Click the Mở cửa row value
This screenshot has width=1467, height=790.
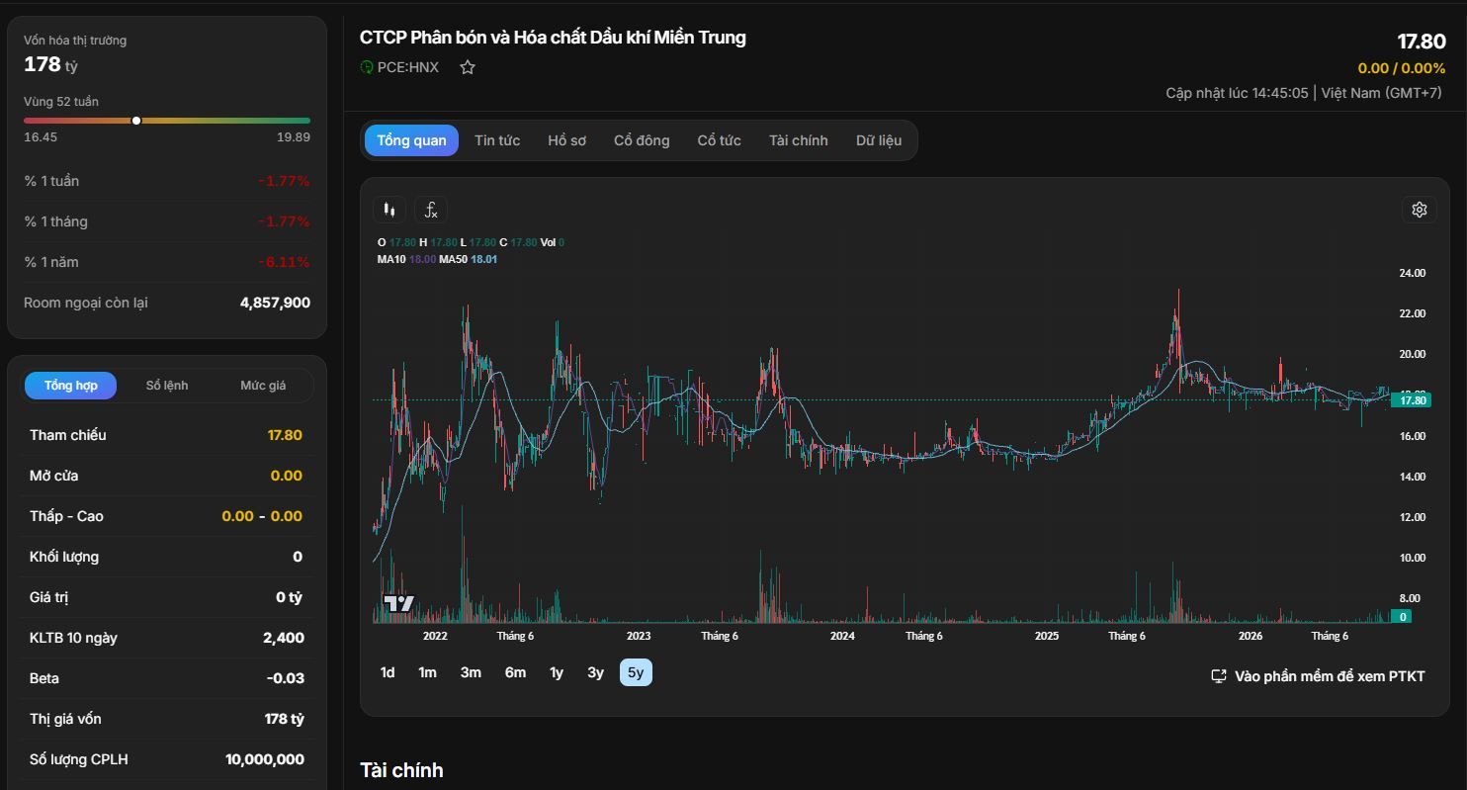point(287,476)
